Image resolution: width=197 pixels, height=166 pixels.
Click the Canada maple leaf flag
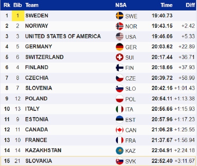119,130
